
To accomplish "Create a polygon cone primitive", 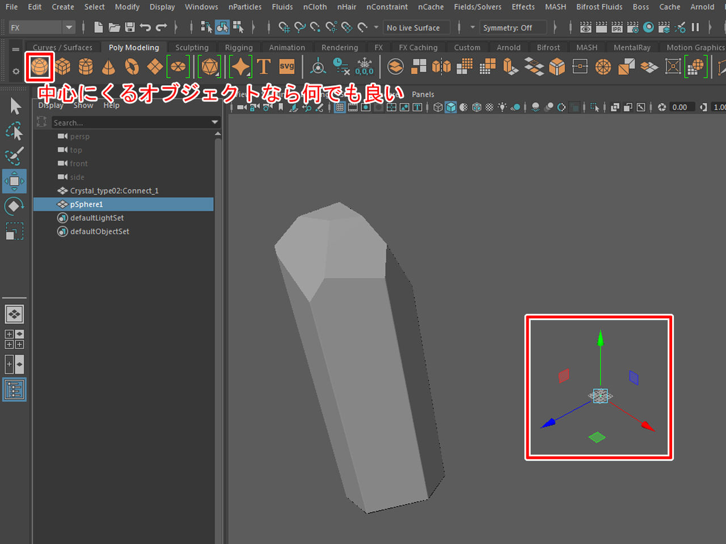I will 108,67.
